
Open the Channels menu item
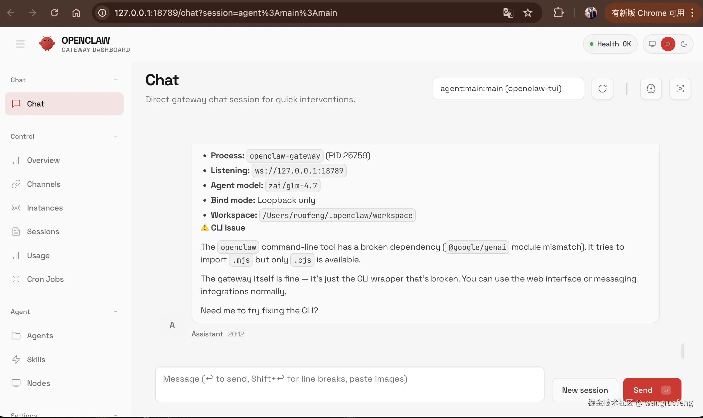click(43, 184)
